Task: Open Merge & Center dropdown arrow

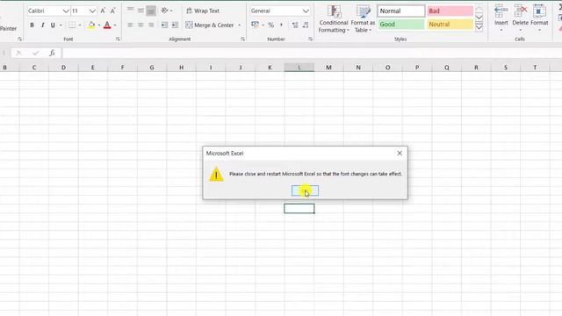Action: tap(240, 25)
